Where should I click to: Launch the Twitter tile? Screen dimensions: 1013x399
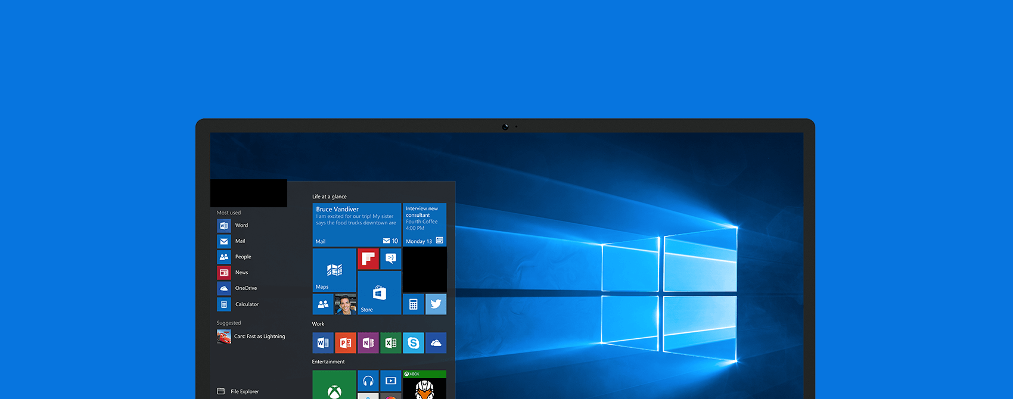[436, 304]
